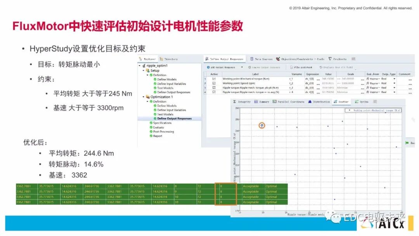Image resolution: width=419 pixels, height=236 pixels.
Task: Click the green status icon beside Specifications
Action: (151, 123)
